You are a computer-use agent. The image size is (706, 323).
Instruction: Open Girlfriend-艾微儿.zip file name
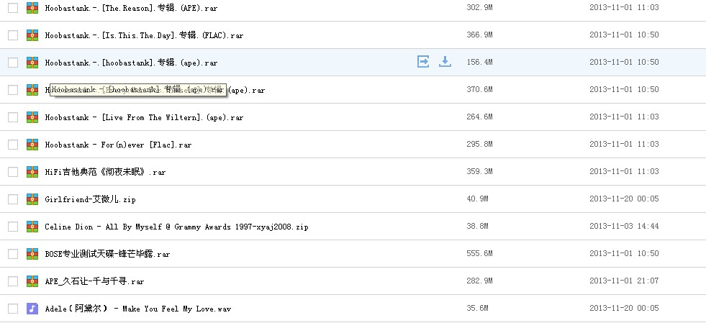[x=90, y=199]
